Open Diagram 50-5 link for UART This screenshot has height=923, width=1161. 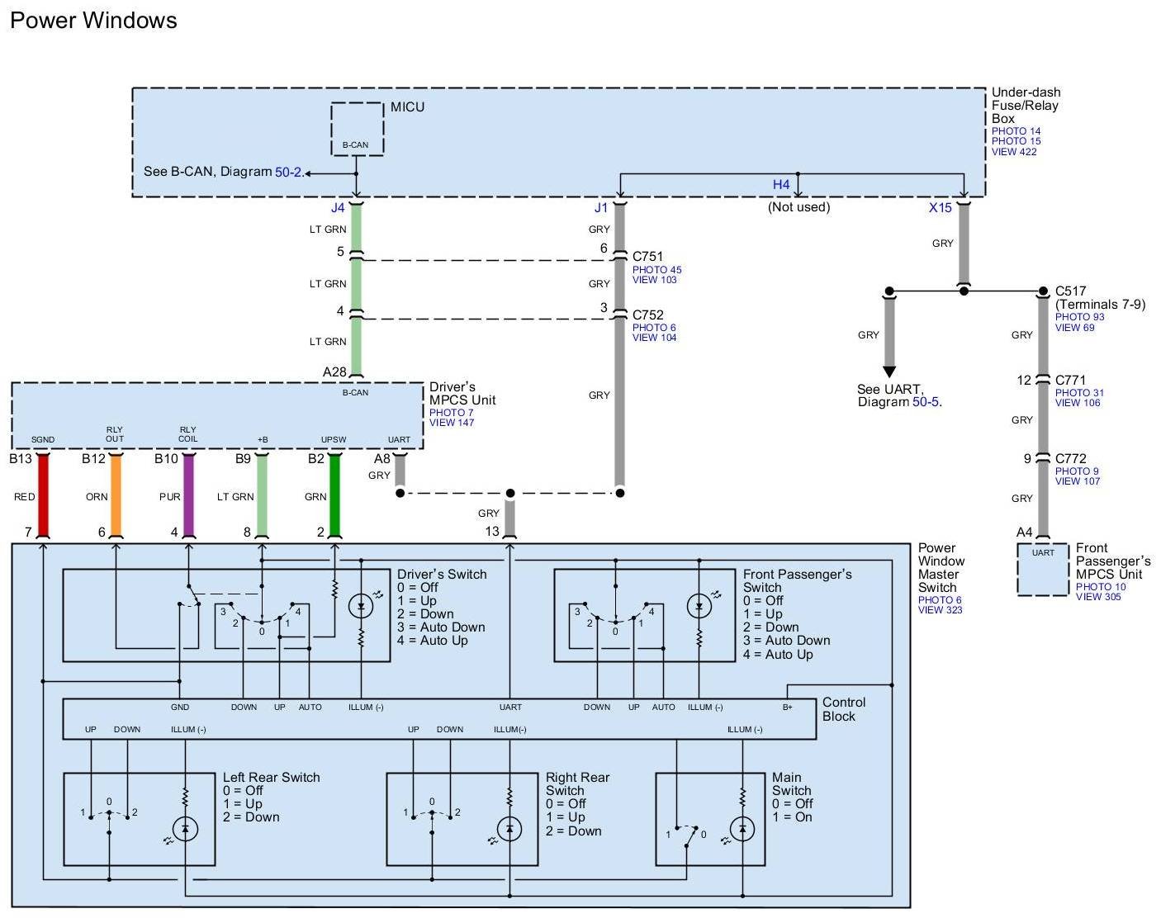(x=926, y=402)
